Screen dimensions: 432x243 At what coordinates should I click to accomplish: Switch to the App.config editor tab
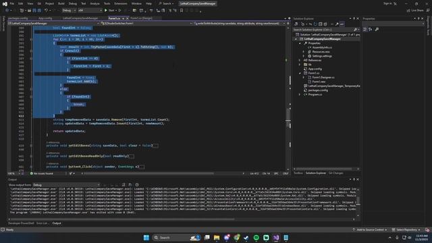(45, 18)
